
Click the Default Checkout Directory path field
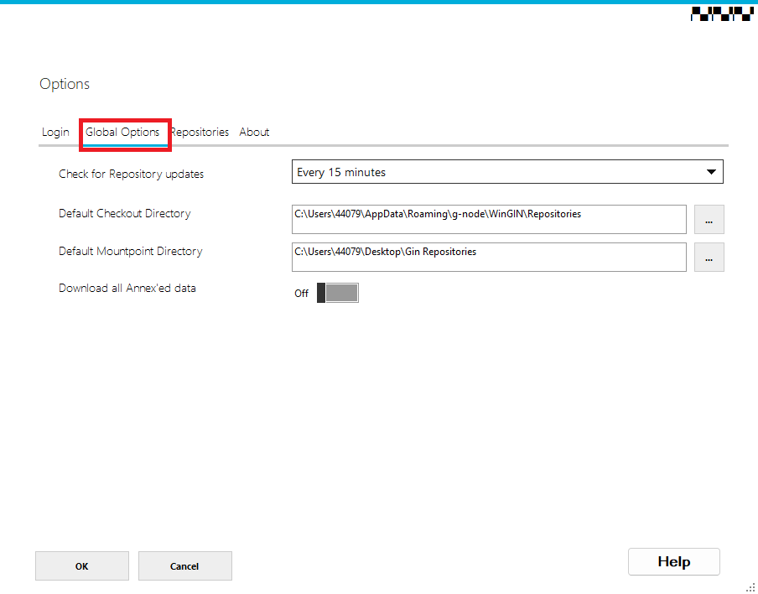[489, 219]
